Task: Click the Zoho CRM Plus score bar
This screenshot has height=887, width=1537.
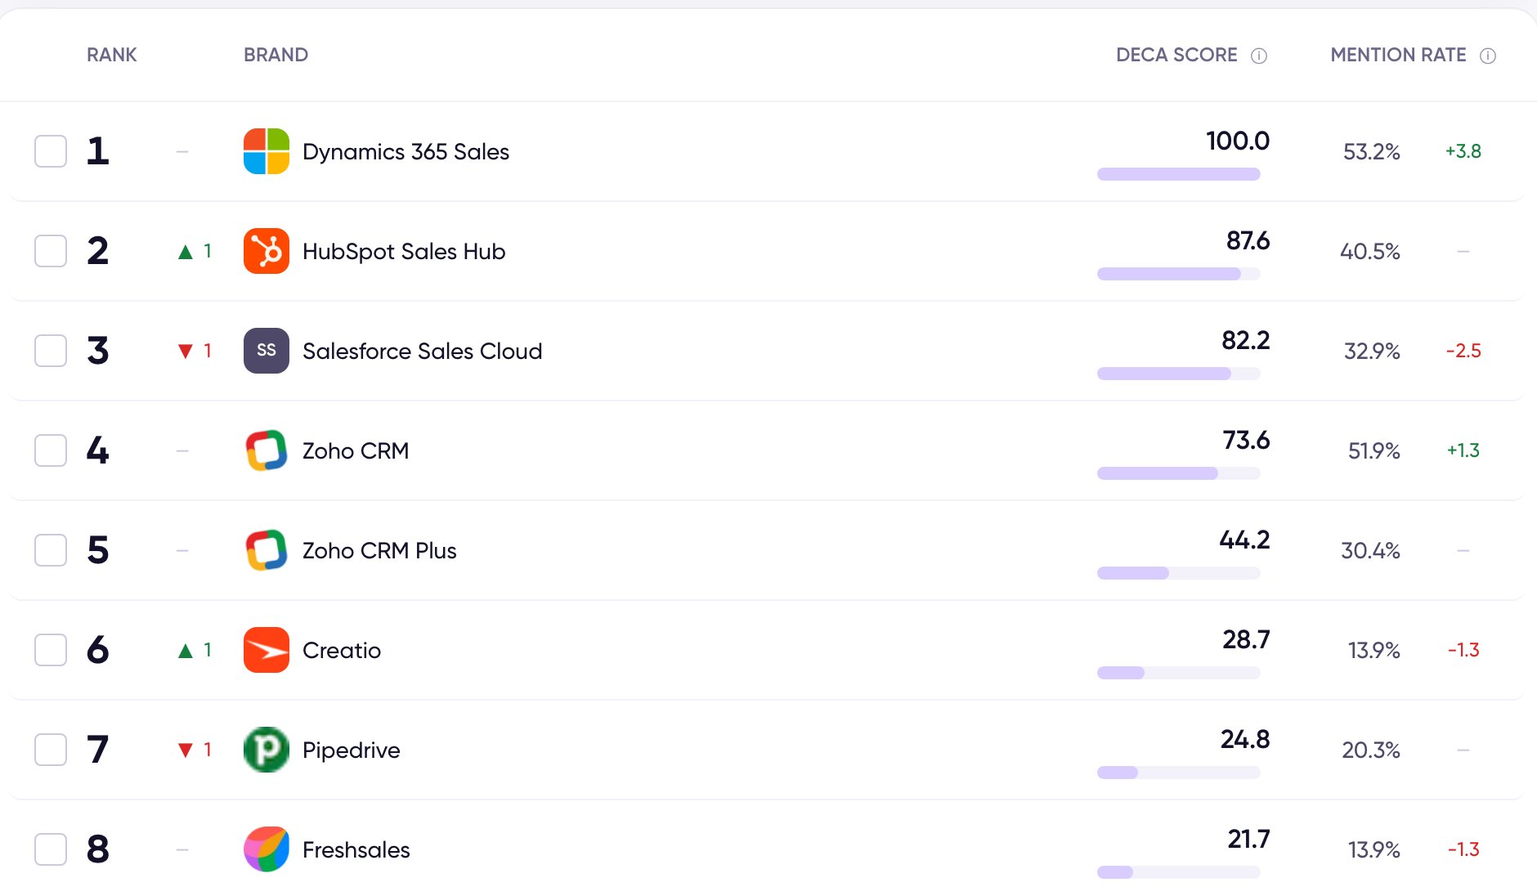Action: pos(1178,573)
